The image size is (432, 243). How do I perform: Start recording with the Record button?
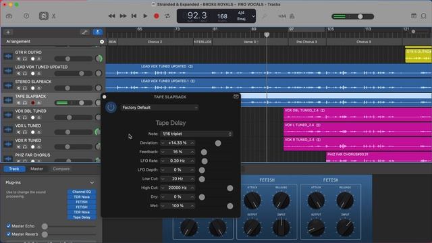click(x=156, y=16)
